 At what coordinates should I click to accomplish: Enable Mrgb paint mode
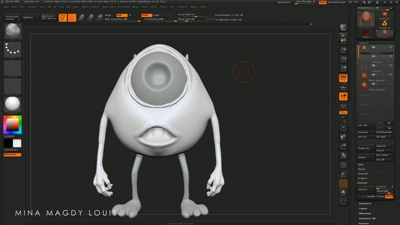(x=108, y=15)
